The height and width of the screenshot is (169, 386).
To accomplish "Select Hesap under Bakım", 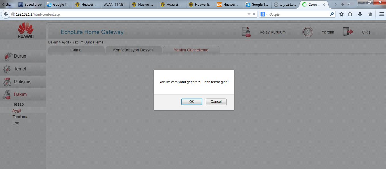I will click(x=18, y=104).
